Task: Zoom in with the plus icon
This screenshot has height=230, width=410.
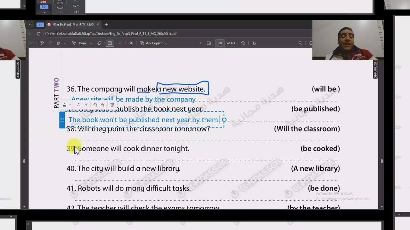Action: click(x=200, y=43)
